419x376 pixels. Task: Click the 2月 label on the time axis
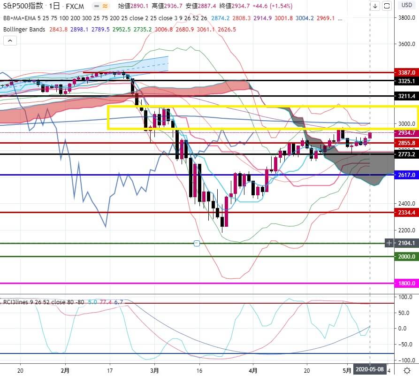click(65, 371)
